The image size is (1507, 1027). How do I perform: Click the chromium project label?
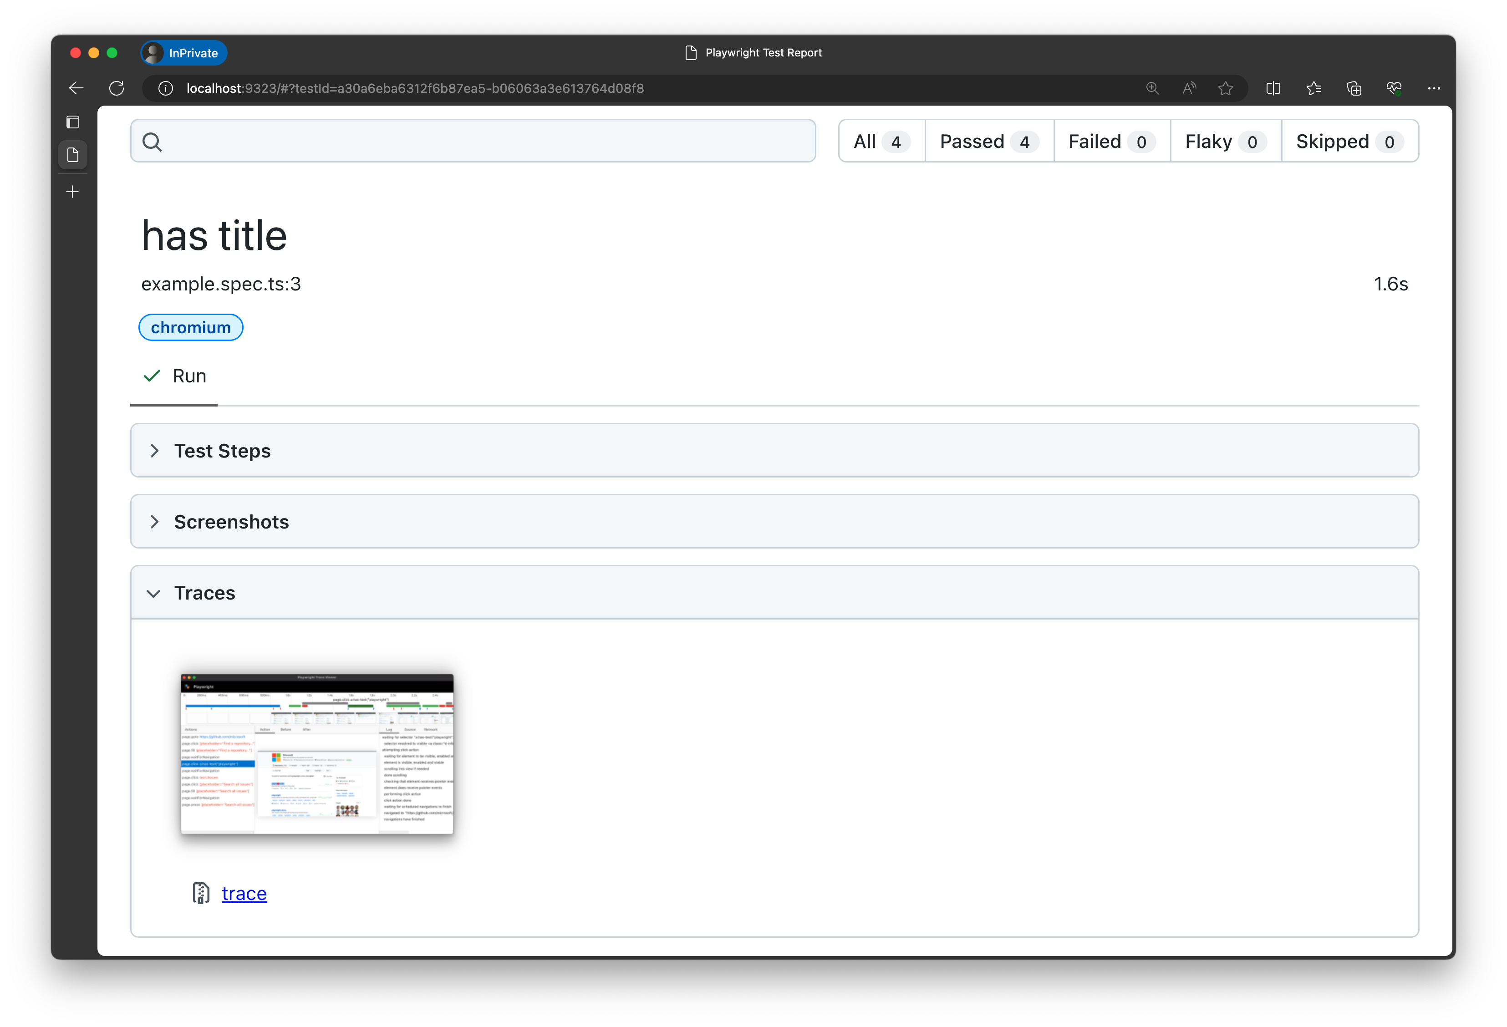pyautogui.click(x=191, y=327)
